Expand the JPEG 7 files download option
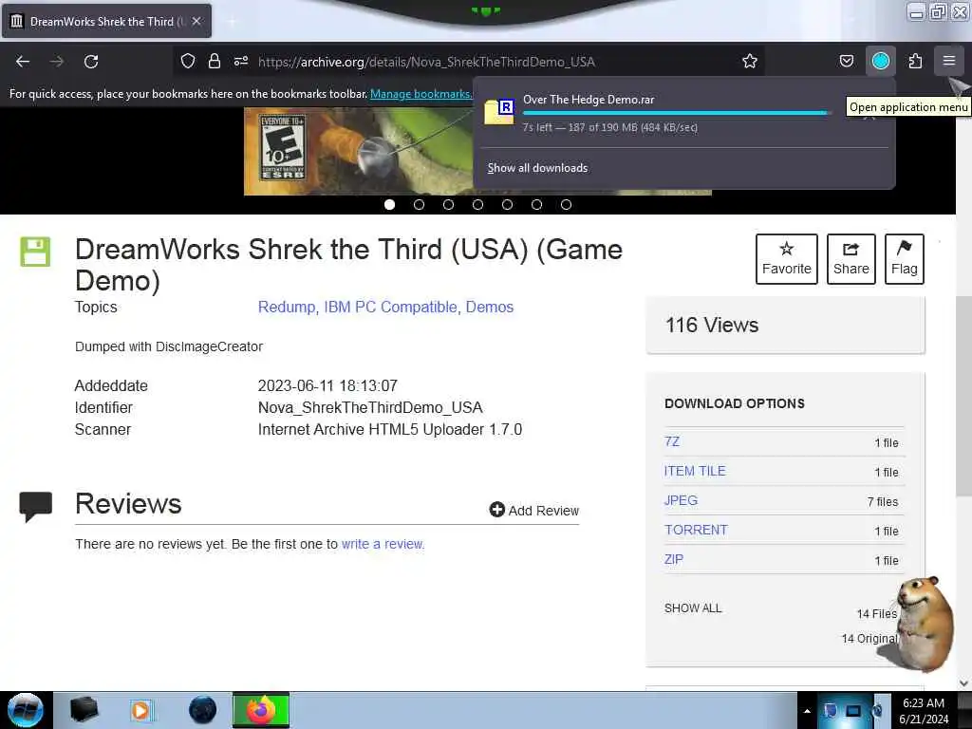Image resolution: width=972 pixels, height=729 pixels. point(681,500)
